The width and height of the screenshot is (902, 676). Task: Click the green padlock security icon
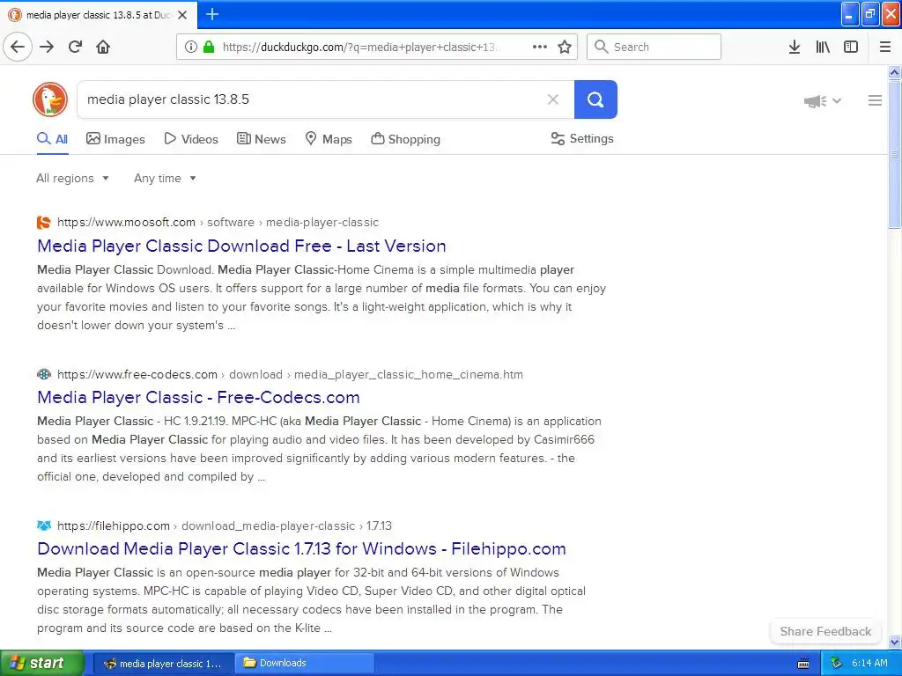click(x=209, y=48)
